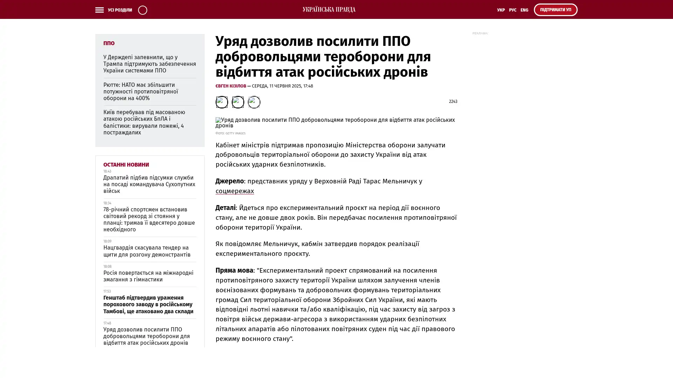
Task: Click the first circular share icon
Action: pyautogui.click(x=222, y=102)
